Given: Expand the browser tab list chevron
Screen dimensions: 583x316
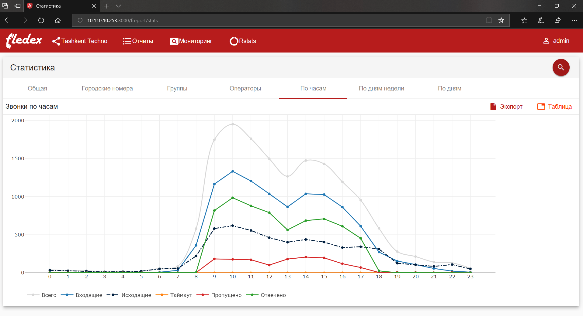Looking at the screenshot, I should 119,6.
